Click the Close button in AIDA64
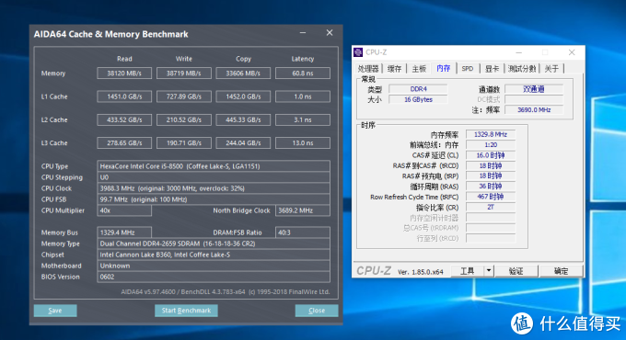 pos(317,311)
